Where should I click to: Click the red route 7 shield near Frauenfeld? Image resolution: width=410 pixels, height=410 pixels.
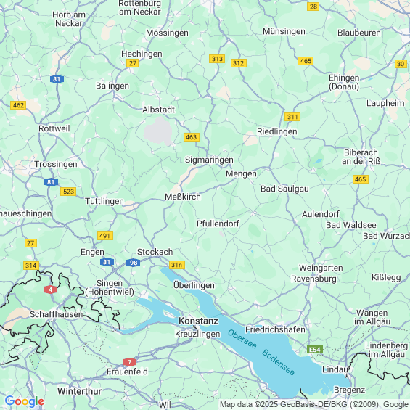129,362
